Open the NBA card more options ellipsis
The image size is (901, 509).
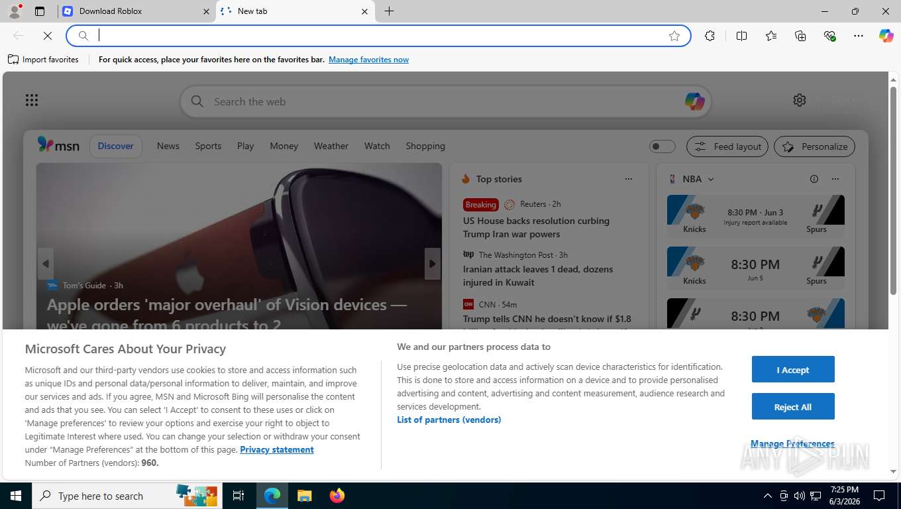coord(835,179)
